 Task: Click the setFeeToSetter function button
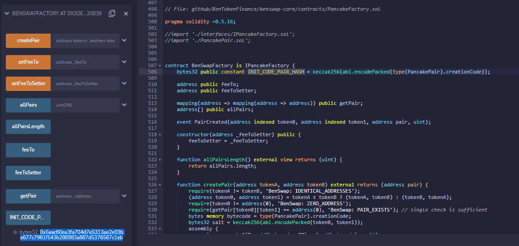coord(28,84)
